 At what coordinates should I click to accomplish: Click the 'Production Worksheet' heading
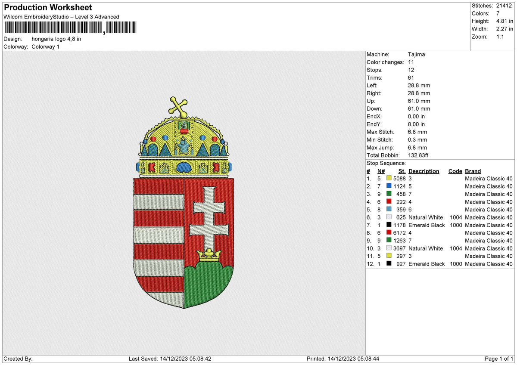(48, 8)
